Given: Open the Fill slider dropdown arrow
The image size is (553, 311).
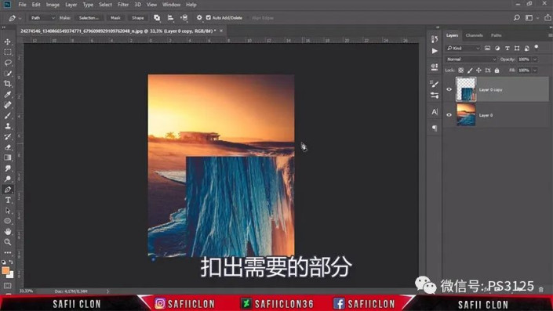Looking at the screenshot, I should 535,71.
